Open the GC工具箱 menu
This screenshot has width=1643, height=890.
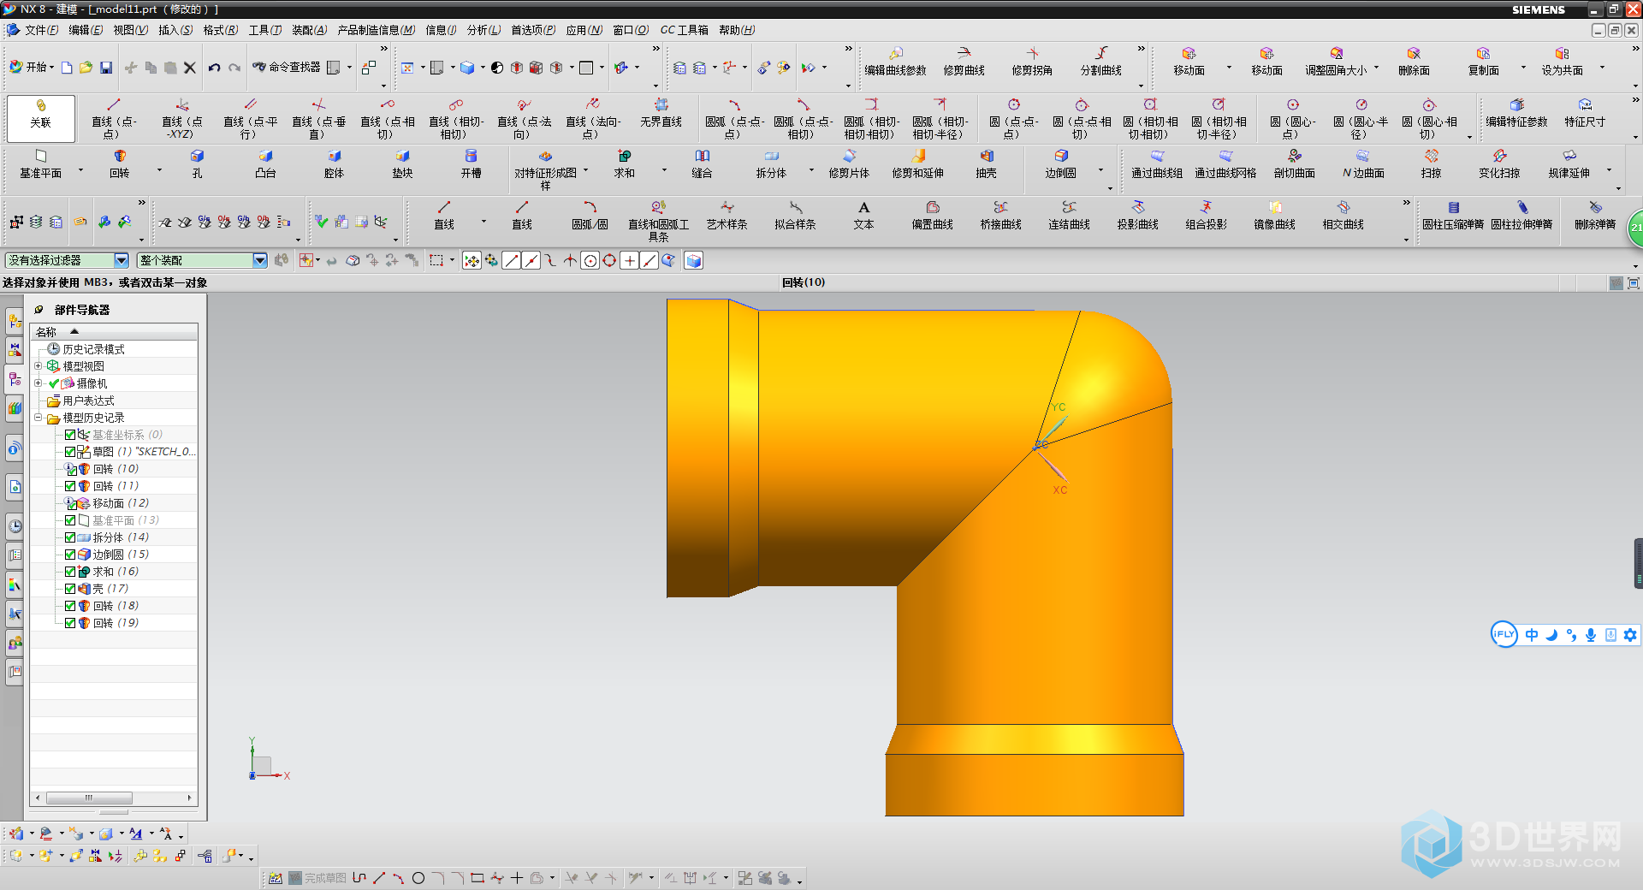coord(685,30)
